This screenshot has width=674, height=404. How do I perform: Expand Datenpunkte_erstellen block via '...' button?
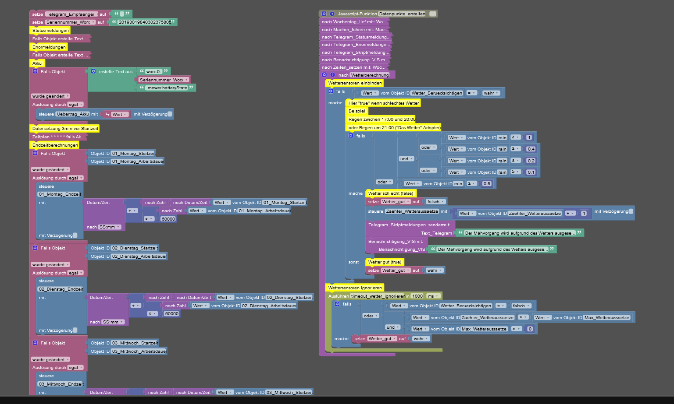[x=433, y=14]
